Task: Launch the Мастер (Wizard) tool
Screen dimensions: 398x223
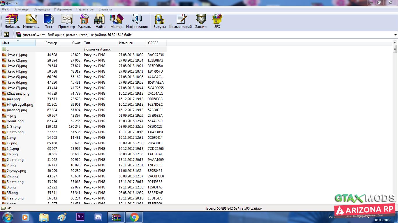Action: point(116,21)
